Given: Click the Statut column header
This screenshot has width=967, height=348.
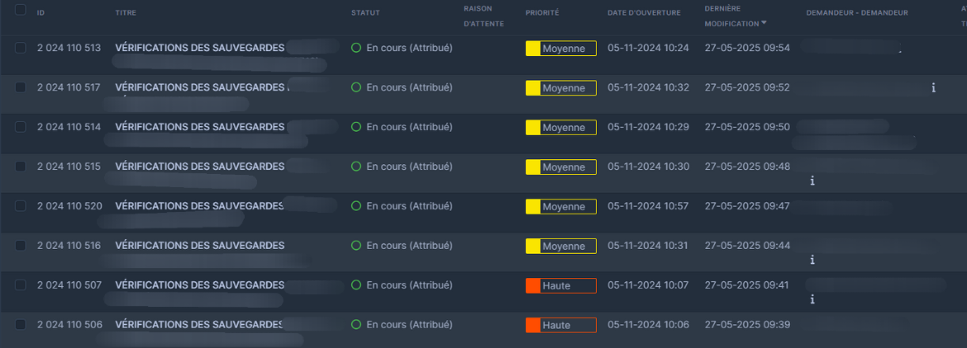Looking at the screenshot, I should tap(365, 13).
